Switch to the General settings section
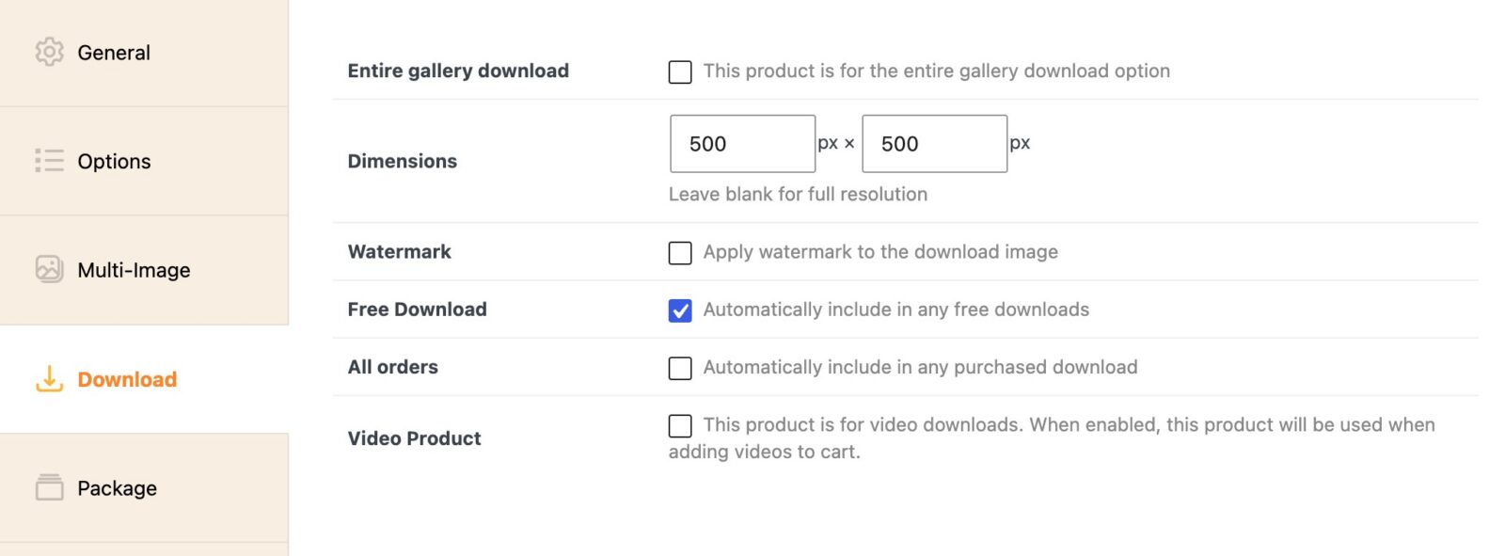This screenshot has width=1505, height=556. click(113, 53)
